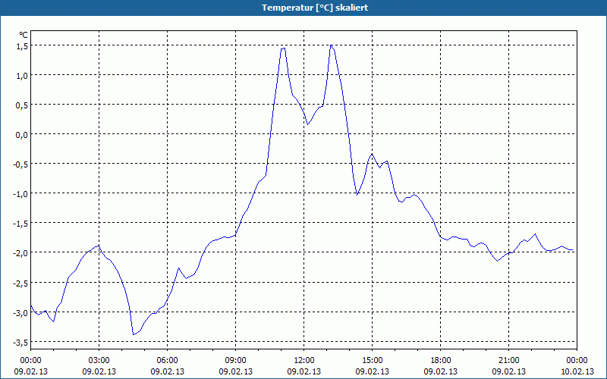
Task: Click the -1,0 y-axis value
Action: [x=21, y=194]
